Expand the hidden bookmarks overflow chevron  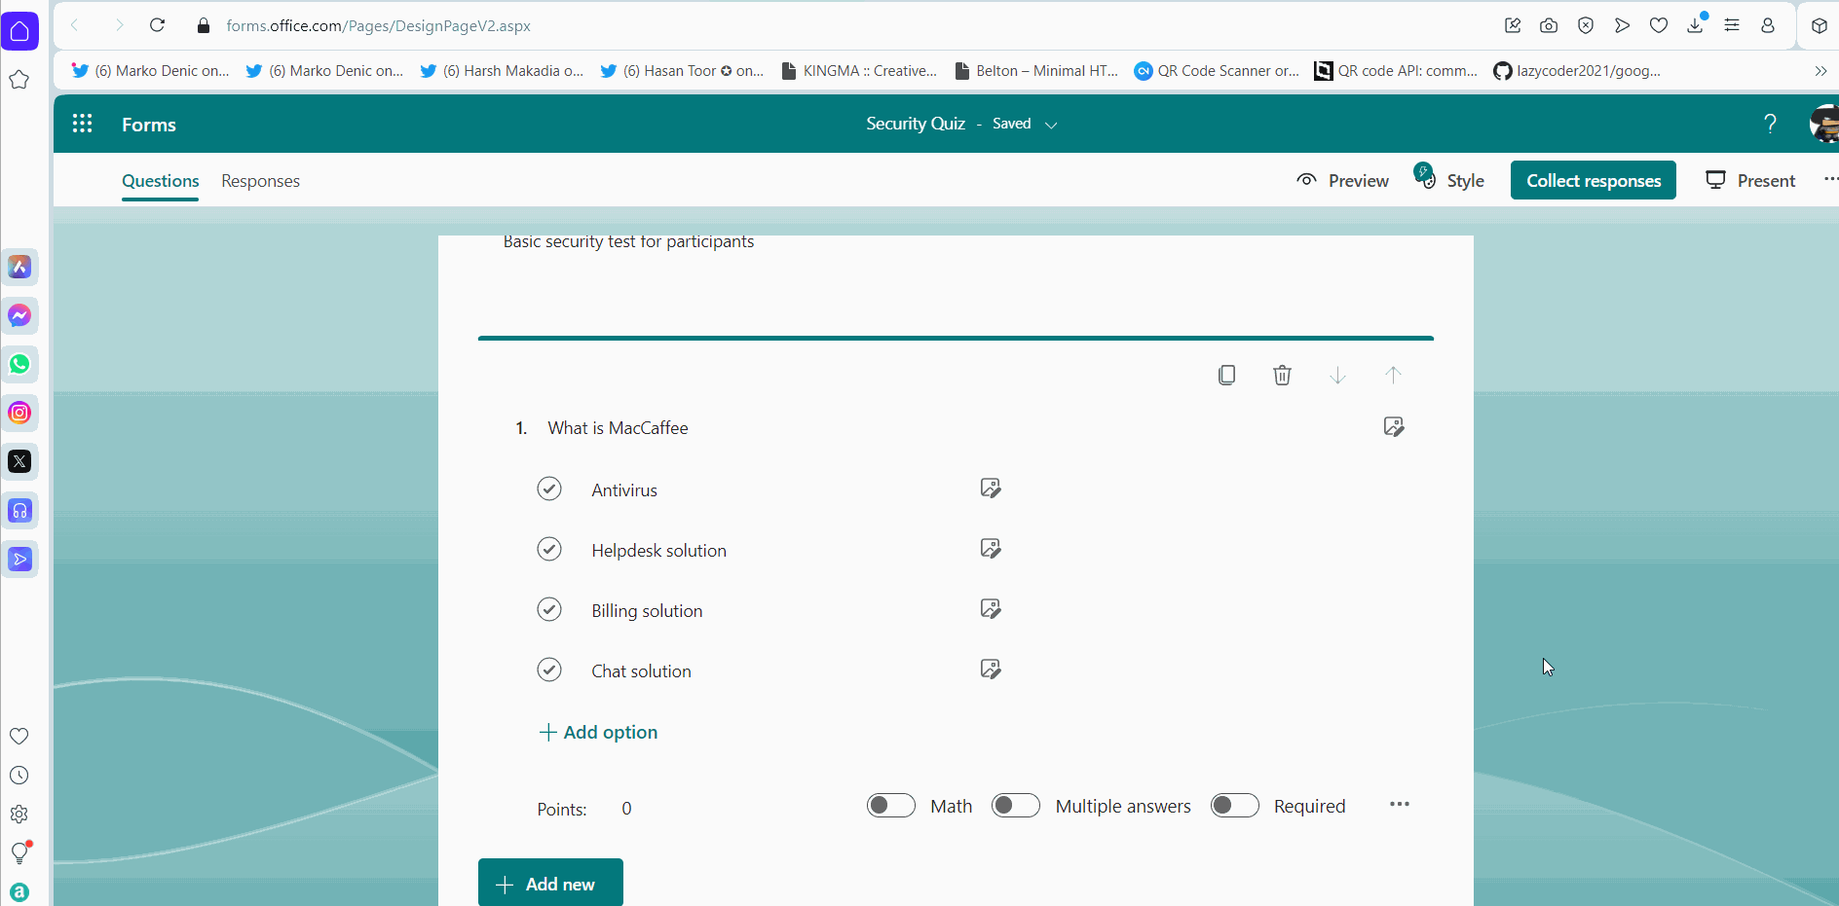1820,70
